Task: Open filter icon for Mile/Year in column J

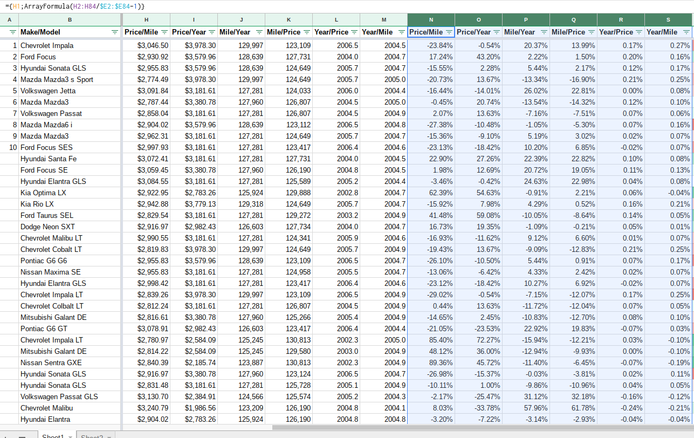Action: point(259,32)
